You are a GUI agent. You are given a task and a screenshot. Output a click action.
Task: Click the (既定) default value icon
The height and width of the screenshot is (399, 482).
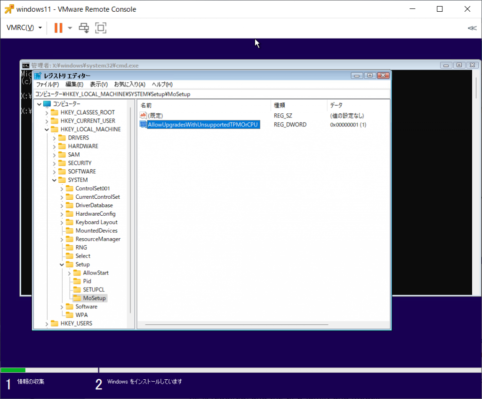[x=143, y=116]
